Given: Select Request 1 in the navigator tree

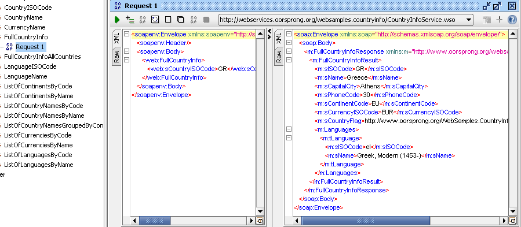Looking at the screenshot, I should (x=30, y=47).
